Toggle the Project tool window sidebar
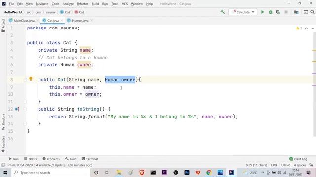The image size is (316, 177). tap(3, 26)
